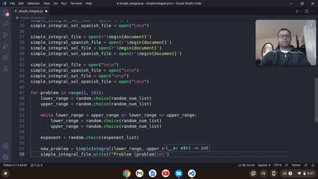Image resolution: width=318 pixels, height=179 pixels.
Task: Click the 'while lower_range' line 51
Action: point(118,115)
